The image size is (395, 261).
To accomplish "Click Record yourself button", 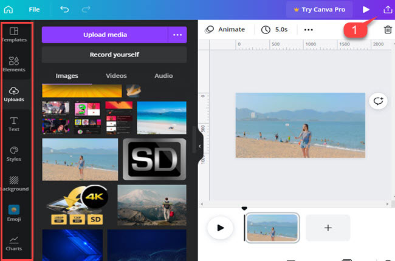I will point(114,55).
